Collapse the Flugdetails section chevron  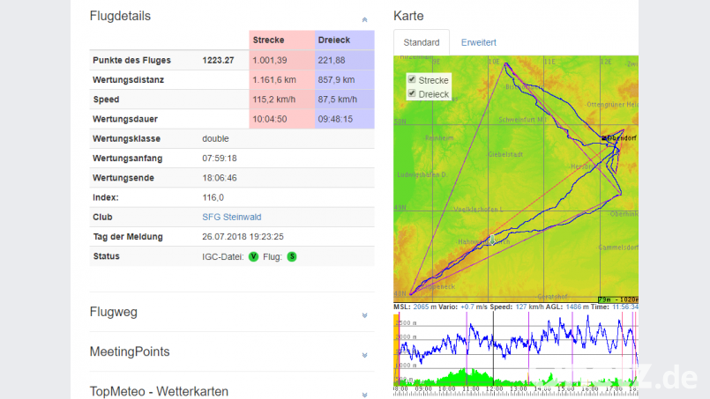(364, 18)
